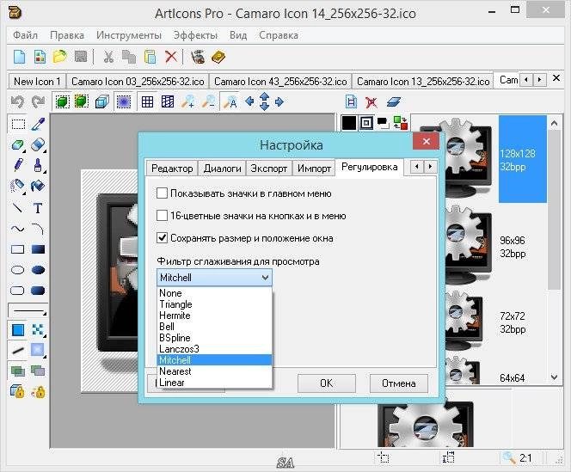Click the Paste clipboard icon

coord(150,57)
